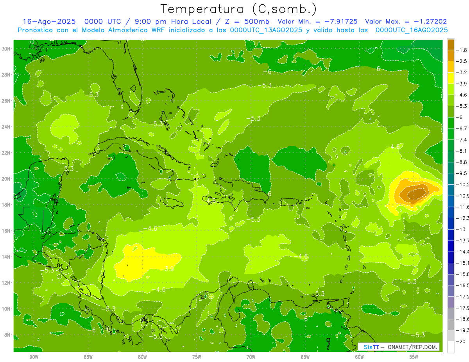Click the 60W longitude axis label

click(x=360, y=357)
